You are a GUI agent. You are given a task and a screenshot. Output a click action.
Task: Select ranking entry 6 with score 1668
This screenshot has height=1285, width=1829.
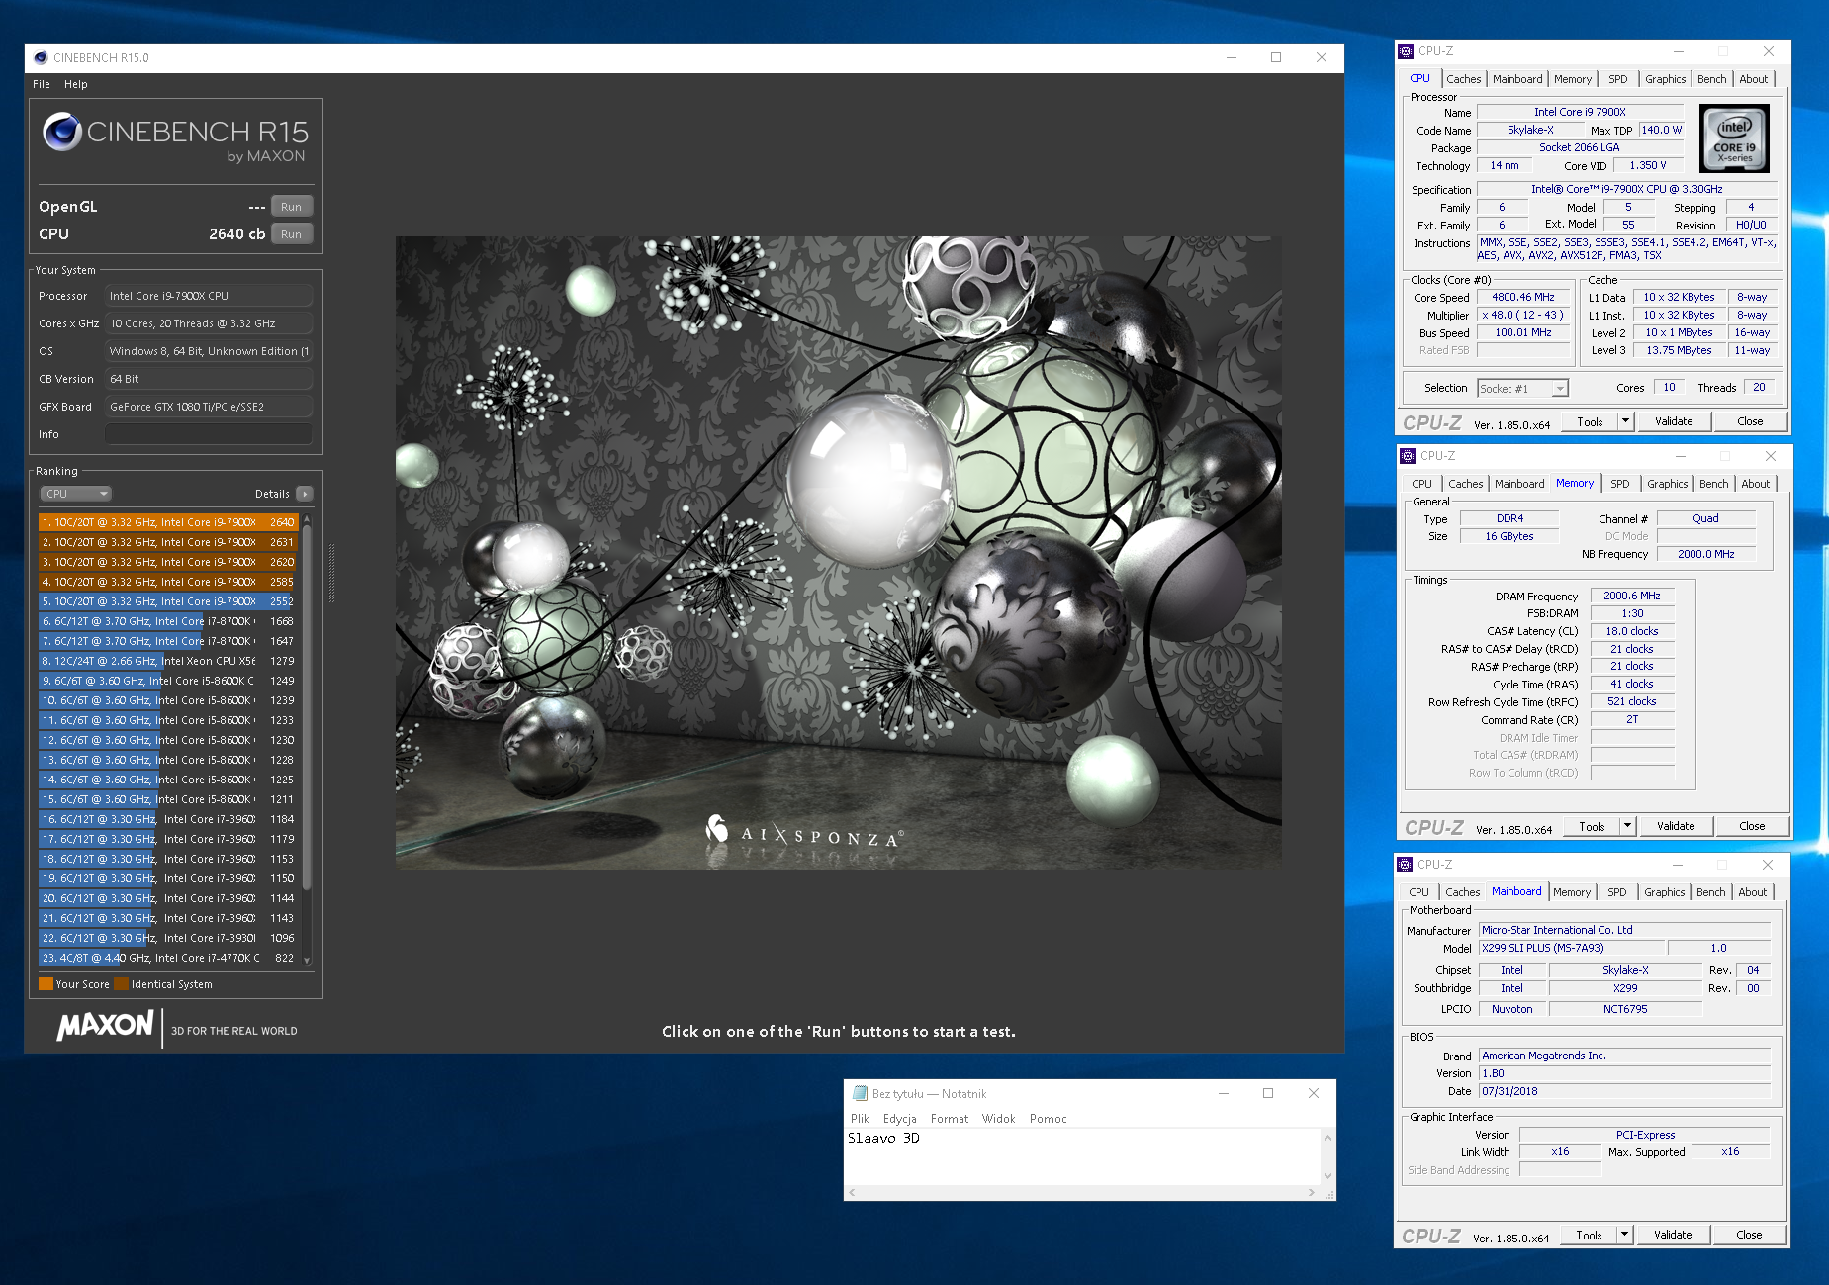pos(168,621)
